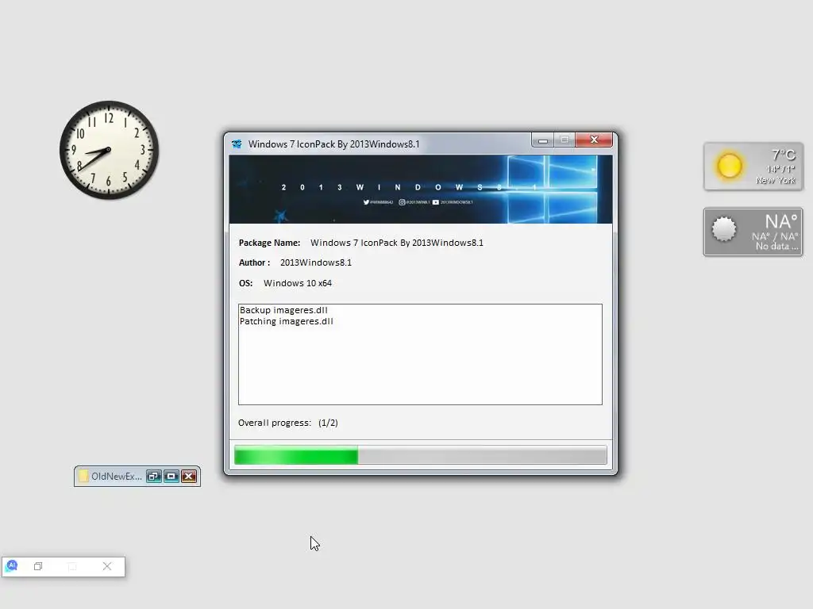
Task: Click the author value '2013Windows8.1'
Action: pyautogui.click(x=316, y=262)
